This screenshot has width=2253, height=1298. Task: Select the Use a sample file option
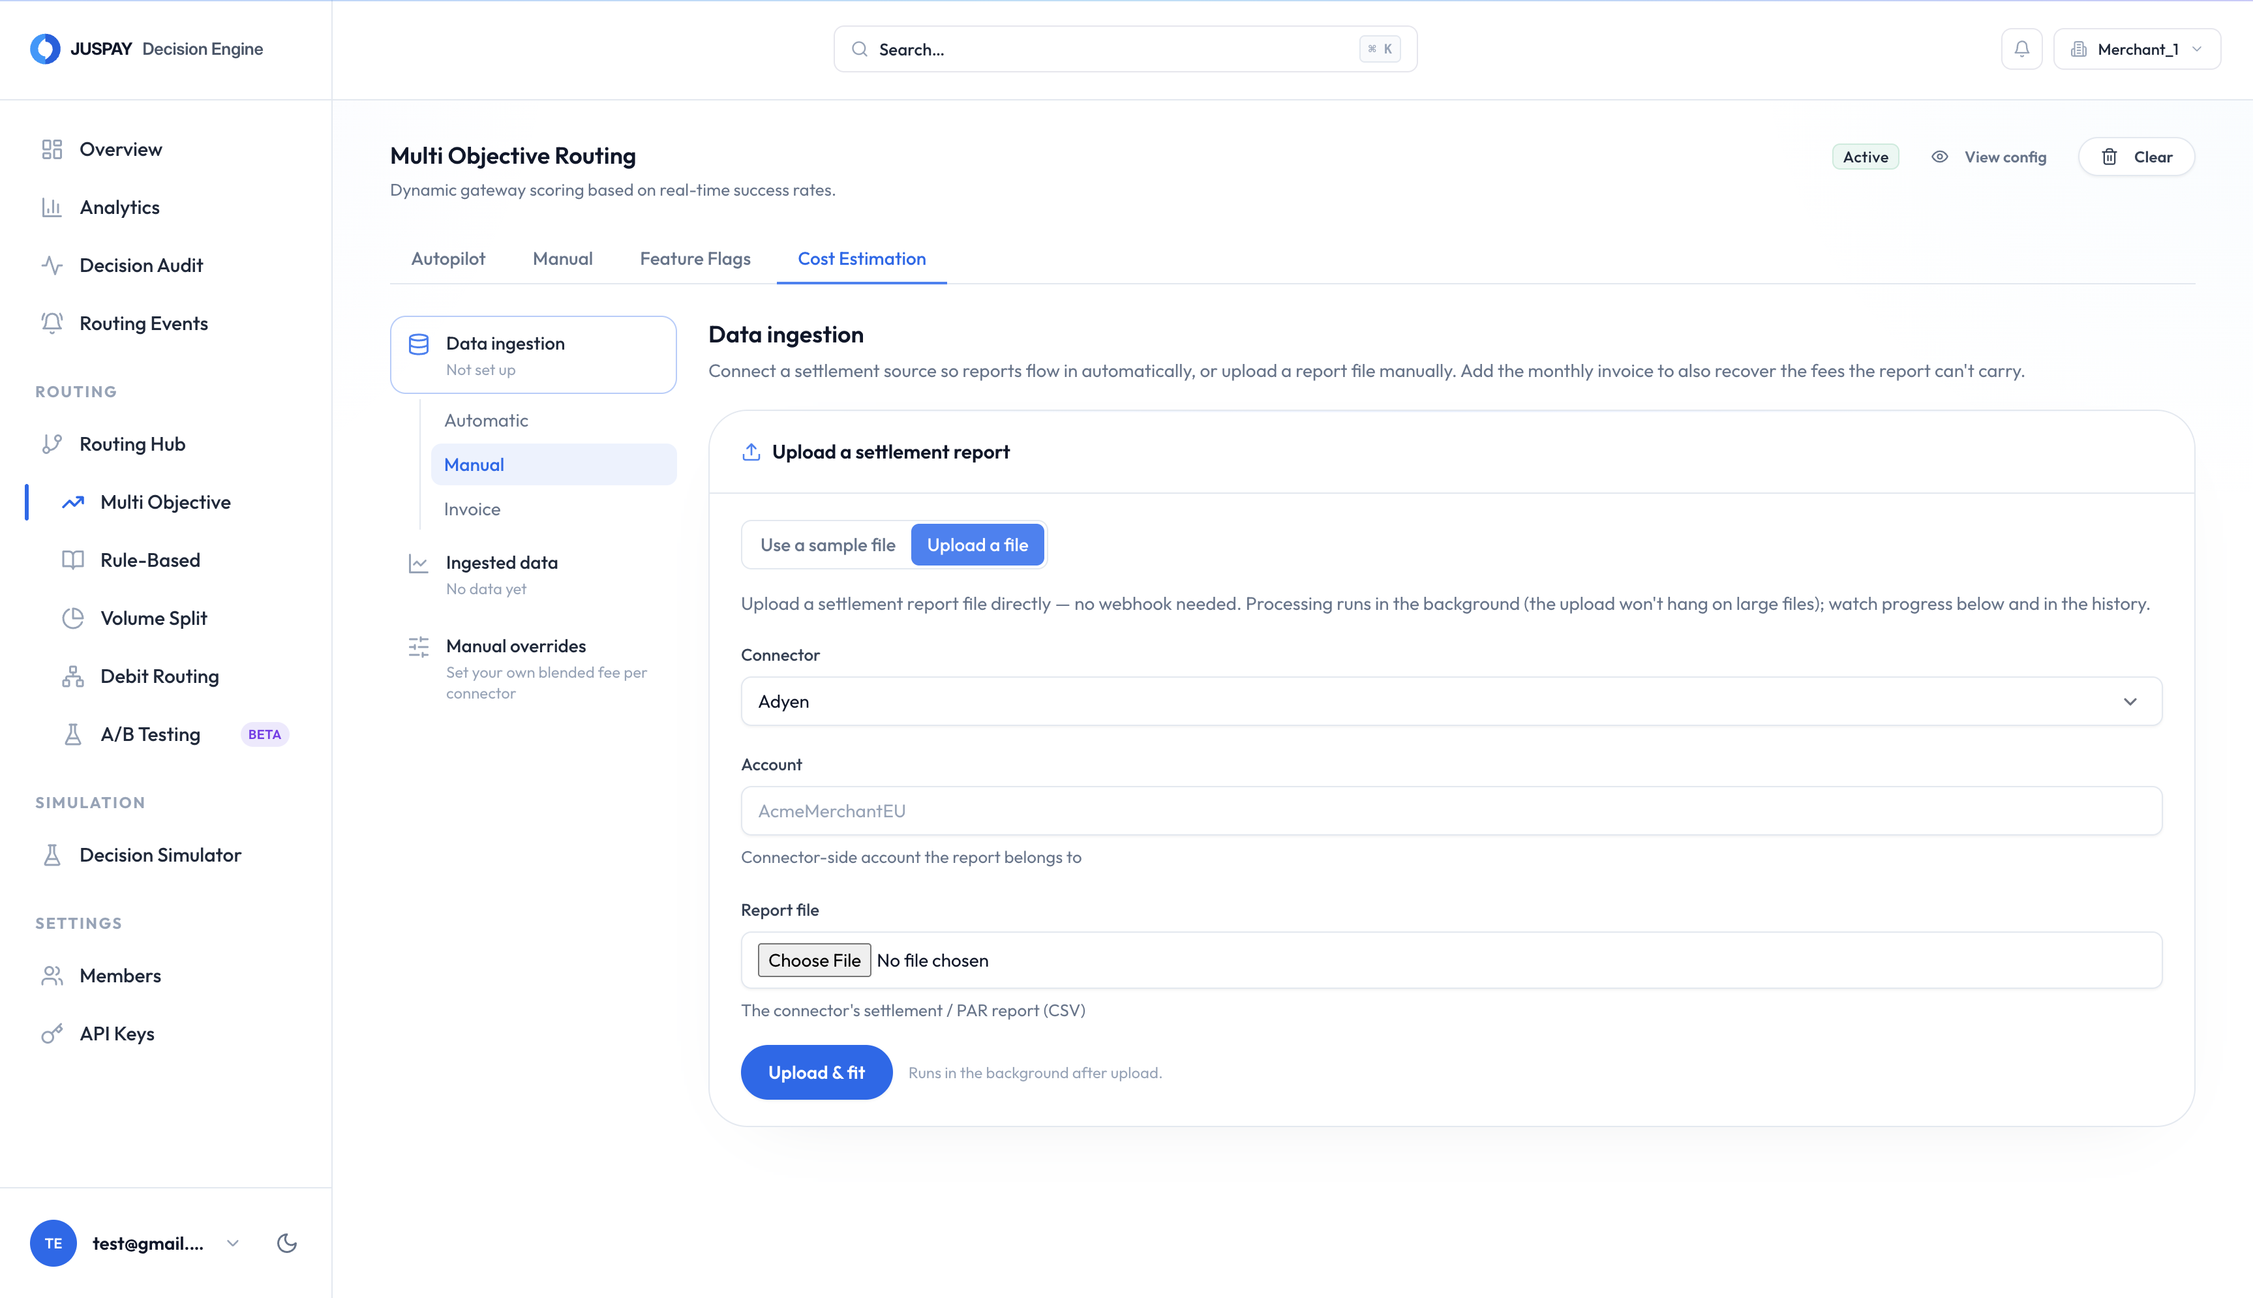click(x=827, y=545)
